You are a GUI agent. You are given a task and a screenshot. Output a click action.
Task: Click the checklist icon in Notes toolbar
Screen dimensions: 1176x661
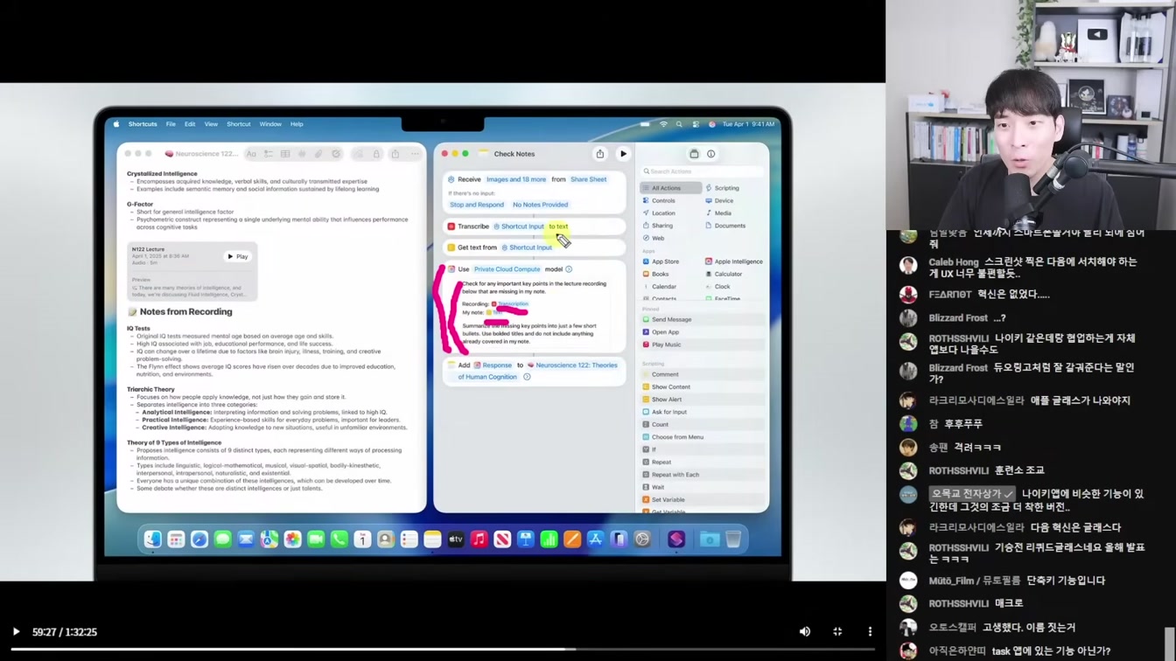pyautogui.click(x=269, y=154)
